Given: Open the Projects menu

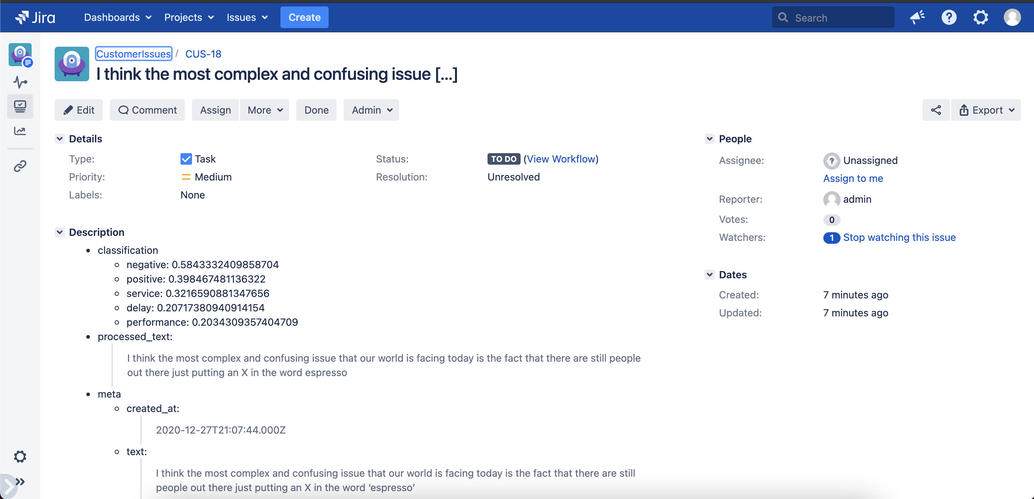Looking at the screenshot, I should click(x=189, y=17).
